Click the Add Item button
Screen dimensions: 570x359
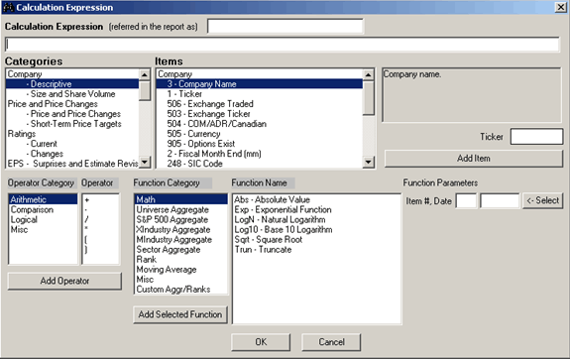(474, 159)
